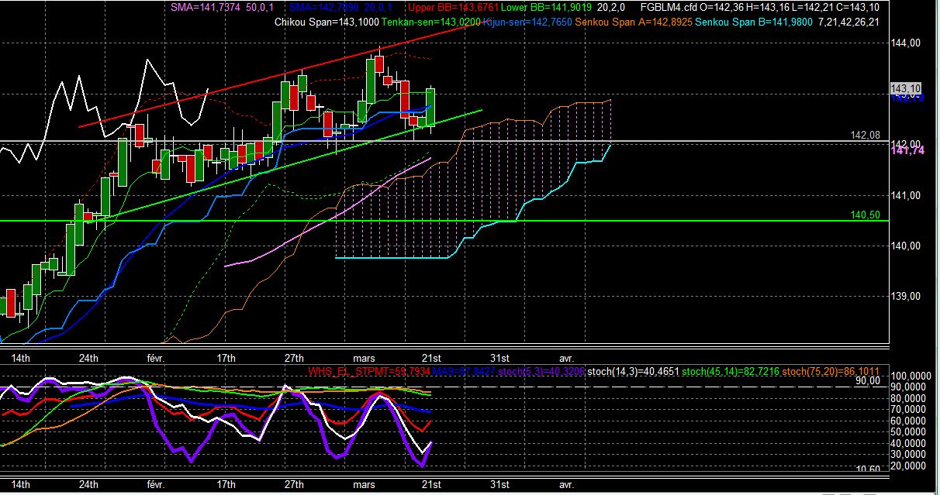The height and width of the screenshot is (495, 940).
Task: Click '21st' on the main chart date axis
Action: (x=431, y=358)
